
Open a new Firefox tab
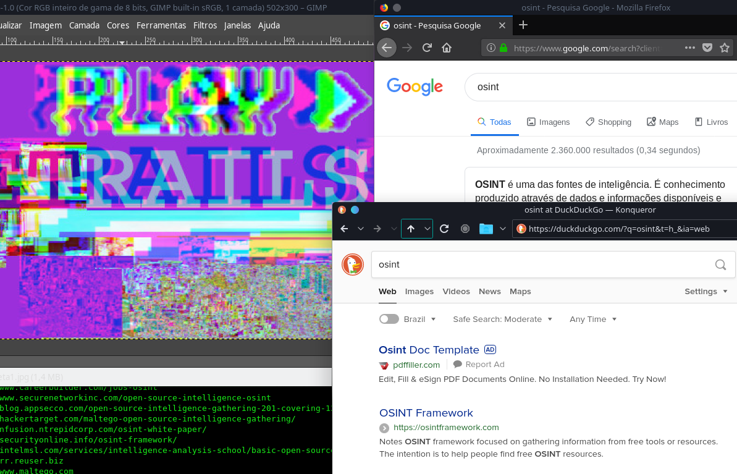523,25
